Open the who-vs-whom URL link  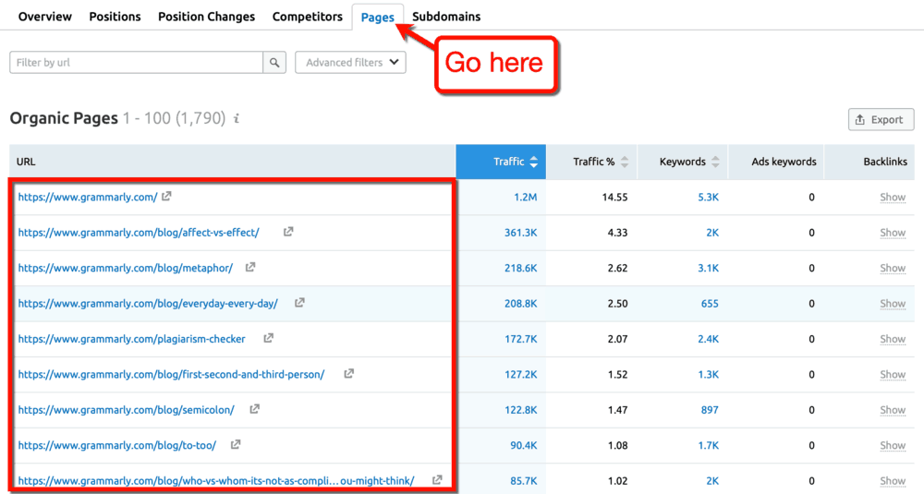[216, 480]
